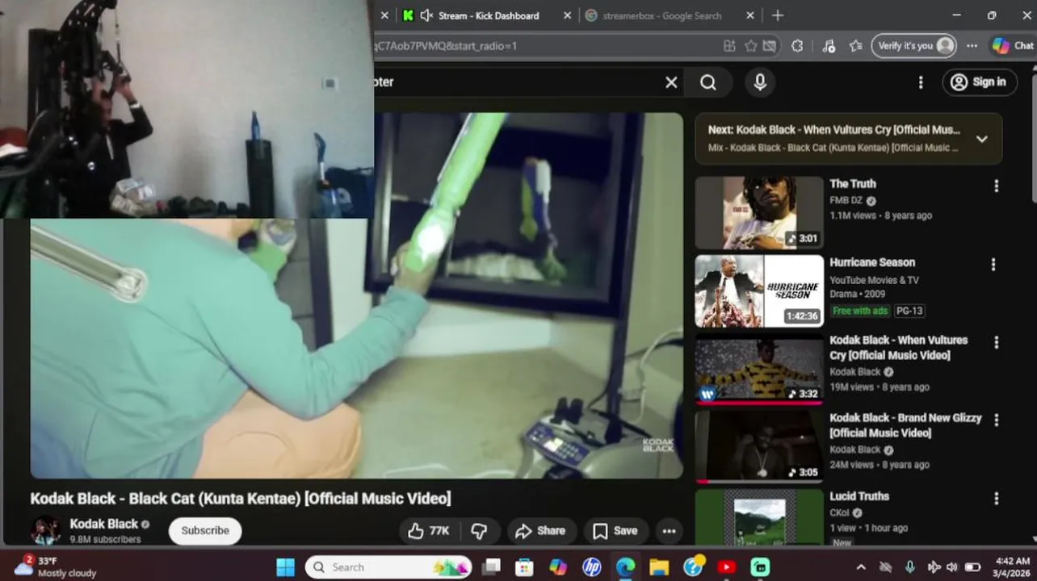Open weather widget showing 33°F
Viewport: 1037px width, 581px height.
(x=55, y=566)
